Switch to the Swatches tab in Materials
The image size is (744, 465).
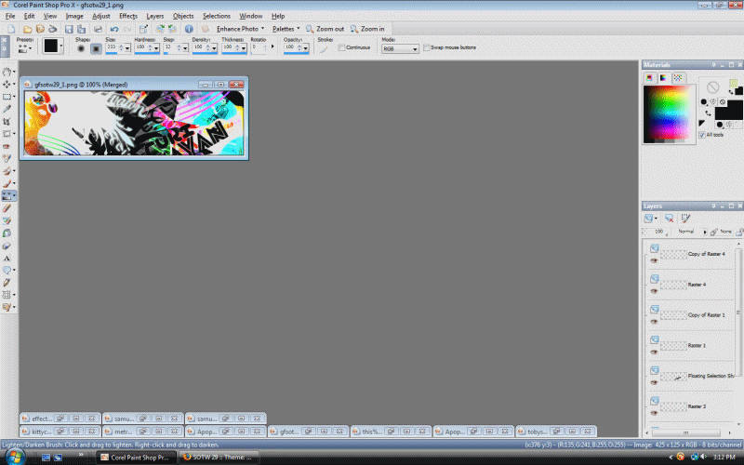(678, 78)
